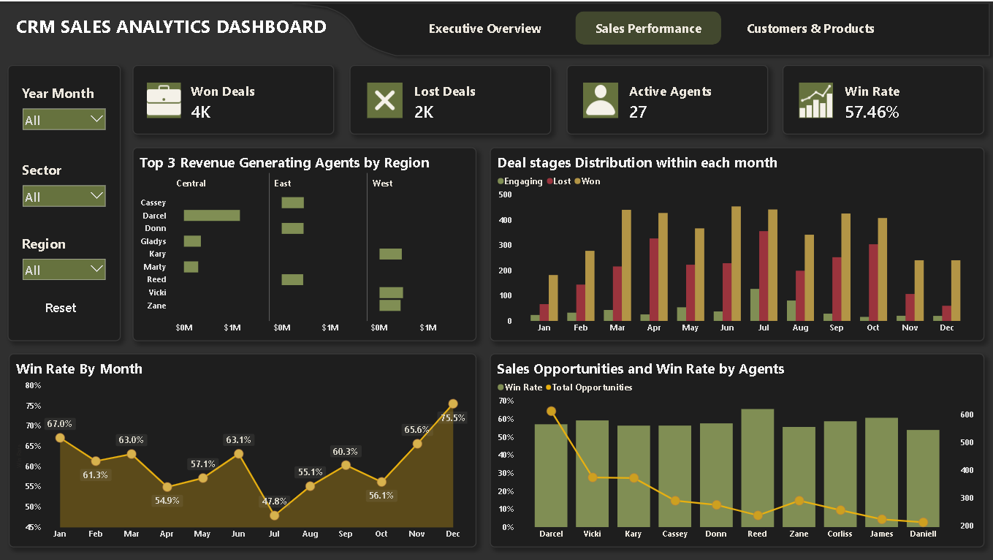Image resolution: width=993 pixels, height=560 pixels.
Task: Click the Lost bar for April
Action: pyautogui.click(x=654, y=279)
